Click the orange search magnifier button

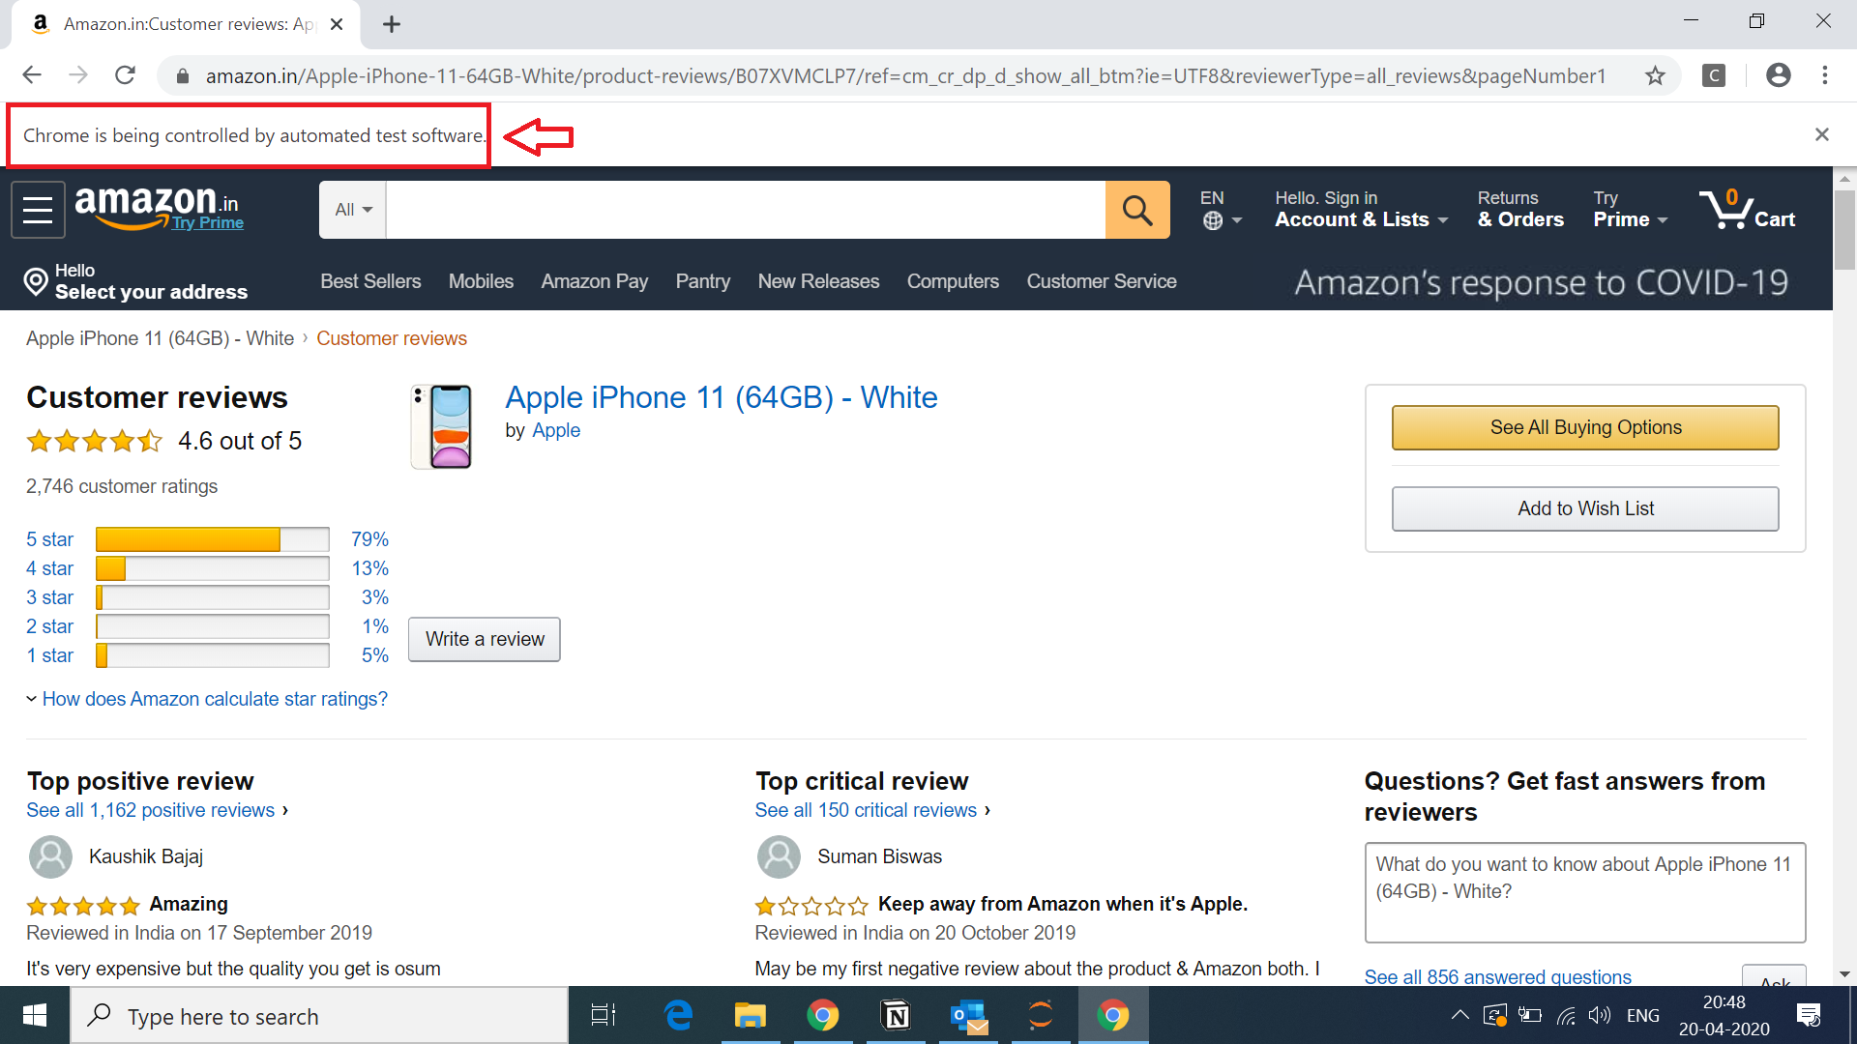pos(1137,210)
